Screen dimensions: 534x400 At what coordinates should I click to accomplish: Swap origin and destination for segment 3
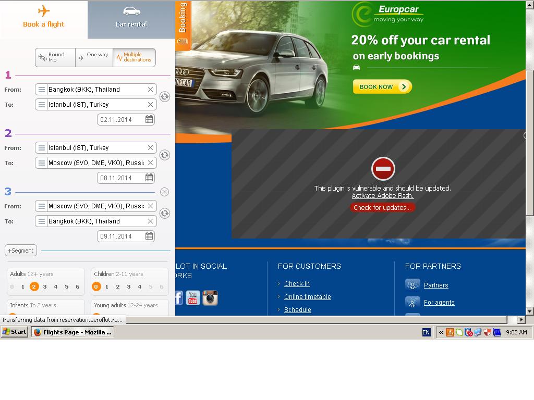pos(165,213)
